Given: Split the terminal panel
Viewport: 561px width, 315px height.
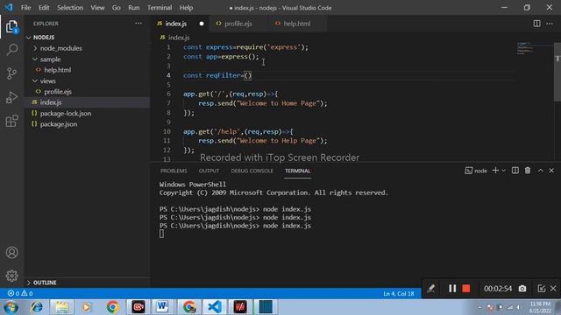Looking at the screenshot, I should tap(515, 171).
